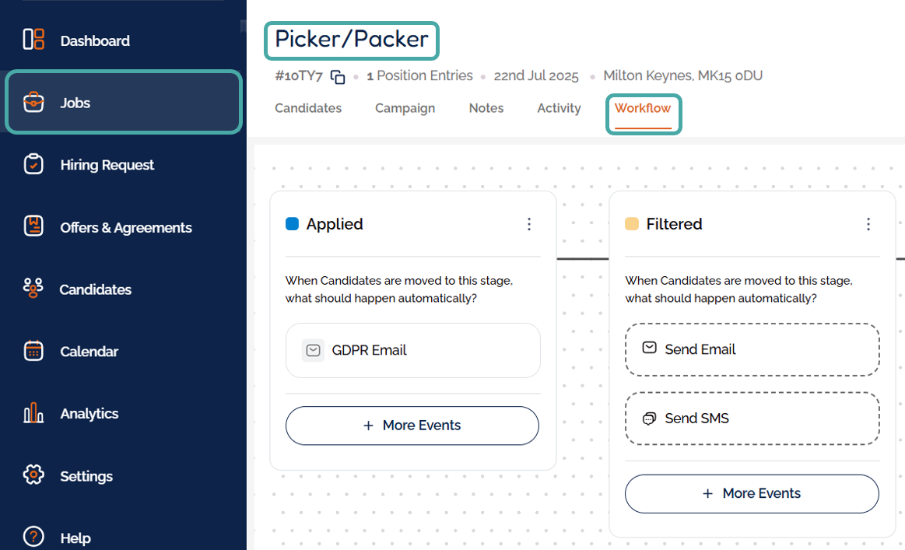The width and height of the screenshot is (905, 550).
Task: Open the Notes tab
Action: pyautogui.click(x=486, y=108)
